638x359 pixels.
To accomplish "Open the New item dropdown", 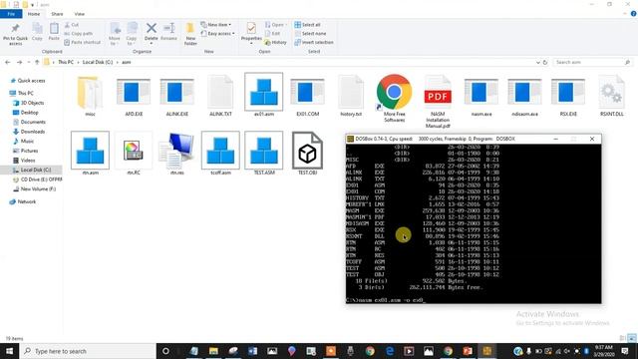I will click(216, 25).
